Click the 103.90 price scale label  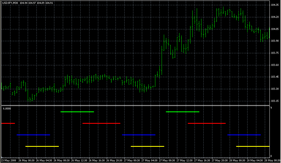[x=275, y=41]
